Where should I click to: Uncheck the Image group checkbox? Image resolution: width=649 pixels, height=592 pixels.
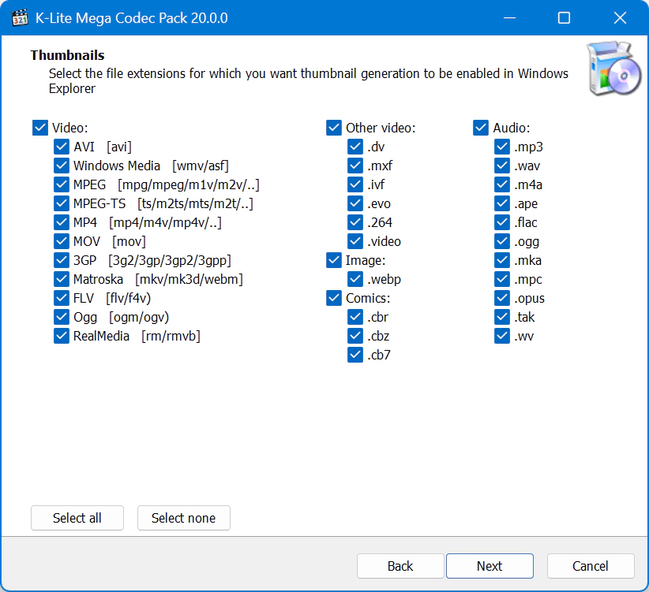[334, 260]
